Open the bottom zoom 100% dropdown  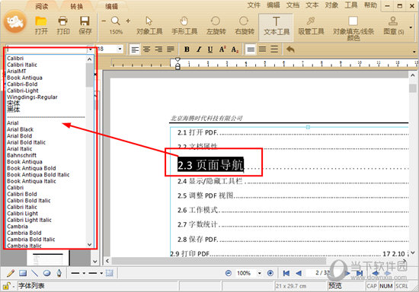click(259, 273)
